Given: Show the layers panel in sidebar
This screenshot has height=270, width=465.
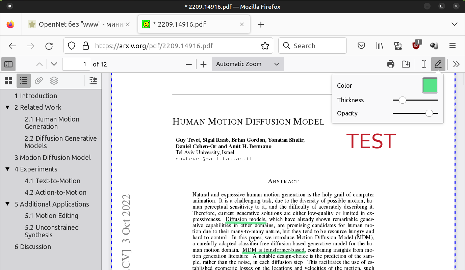Looking at the screenshot, I should point(54,81).
